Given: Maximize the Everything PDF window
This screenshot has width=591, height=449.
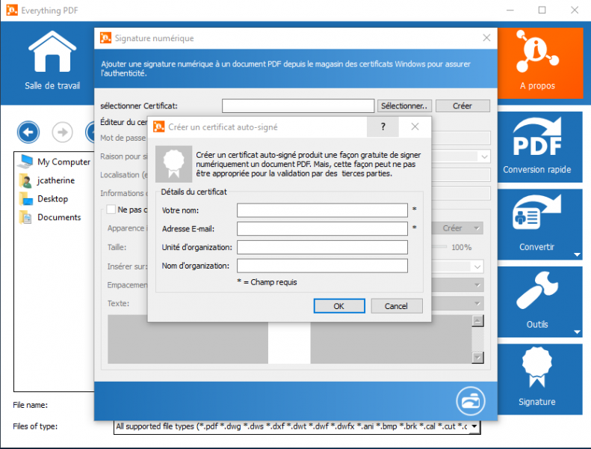Looking at the screenshot, I should tap(542, 10).
